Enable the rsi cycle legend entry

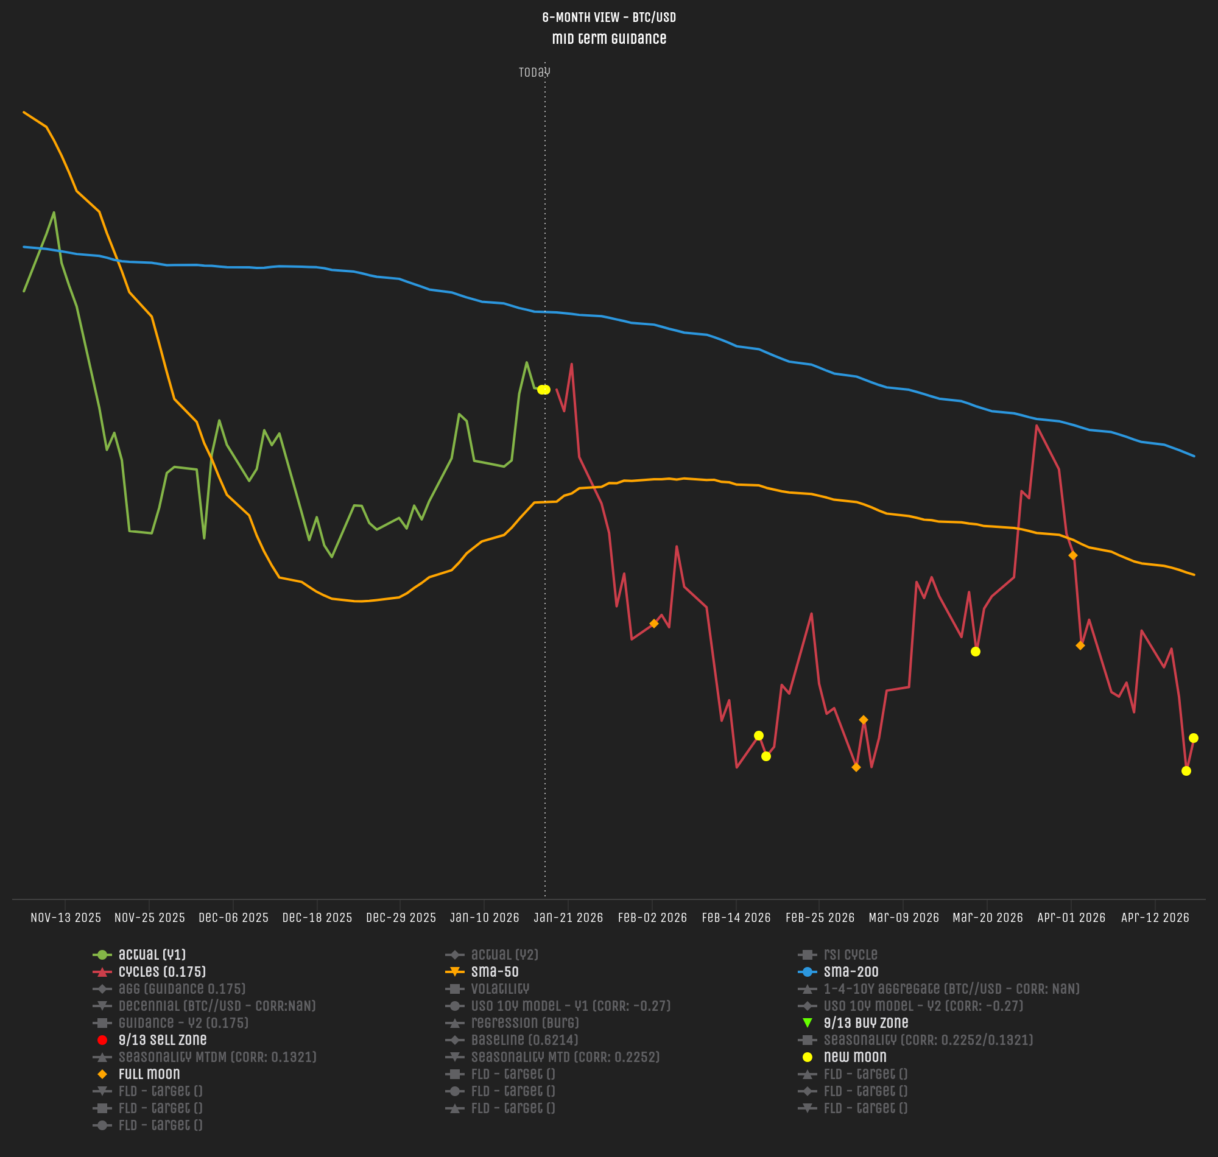(850, 955)
